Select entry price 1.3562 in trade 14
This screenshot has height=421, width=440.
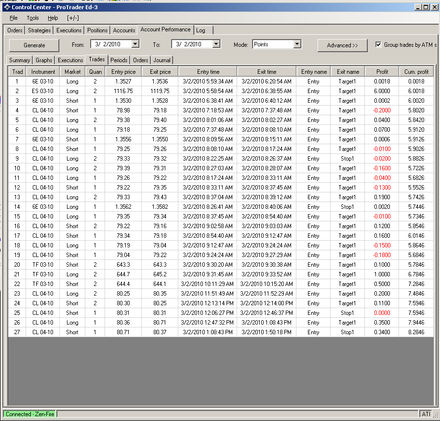click(x=123, y=207)
